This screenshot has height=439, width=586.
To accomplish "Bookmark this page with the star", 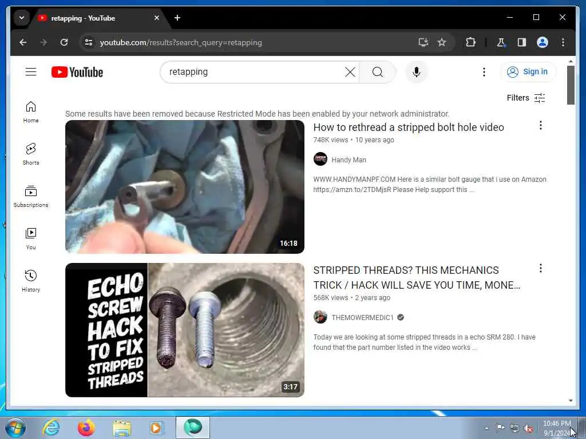I will tap(442, 42).
